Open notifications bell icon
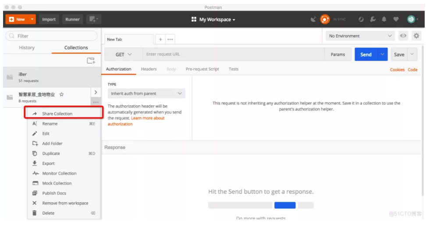This screenshot has width=426, height=226. tap(384, 19)
